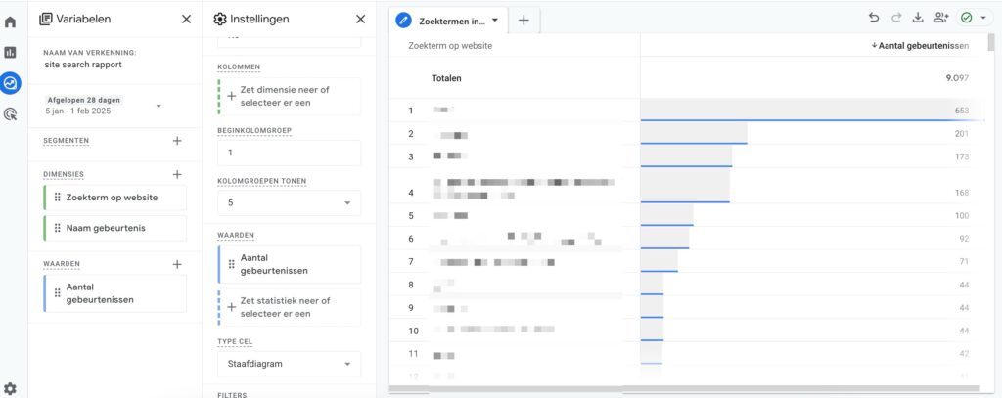1002x398 pixels.
Task: Click the value 168 in row 4
Action: [962, 193]
